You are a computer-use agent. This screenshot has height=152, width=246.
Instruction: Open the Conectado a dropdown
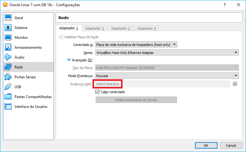(136, 45)
